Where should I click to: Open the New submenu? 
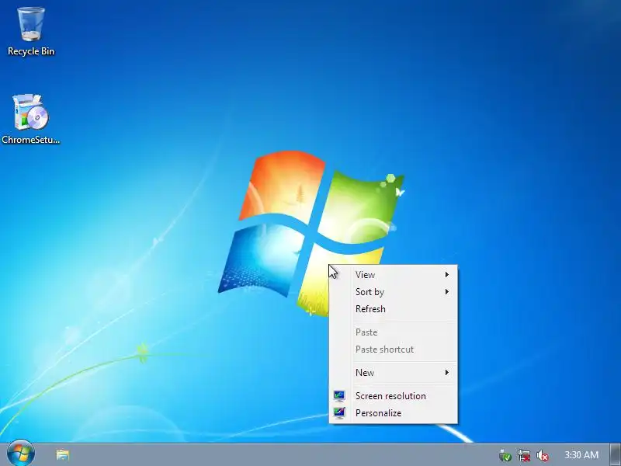point(394,373)
